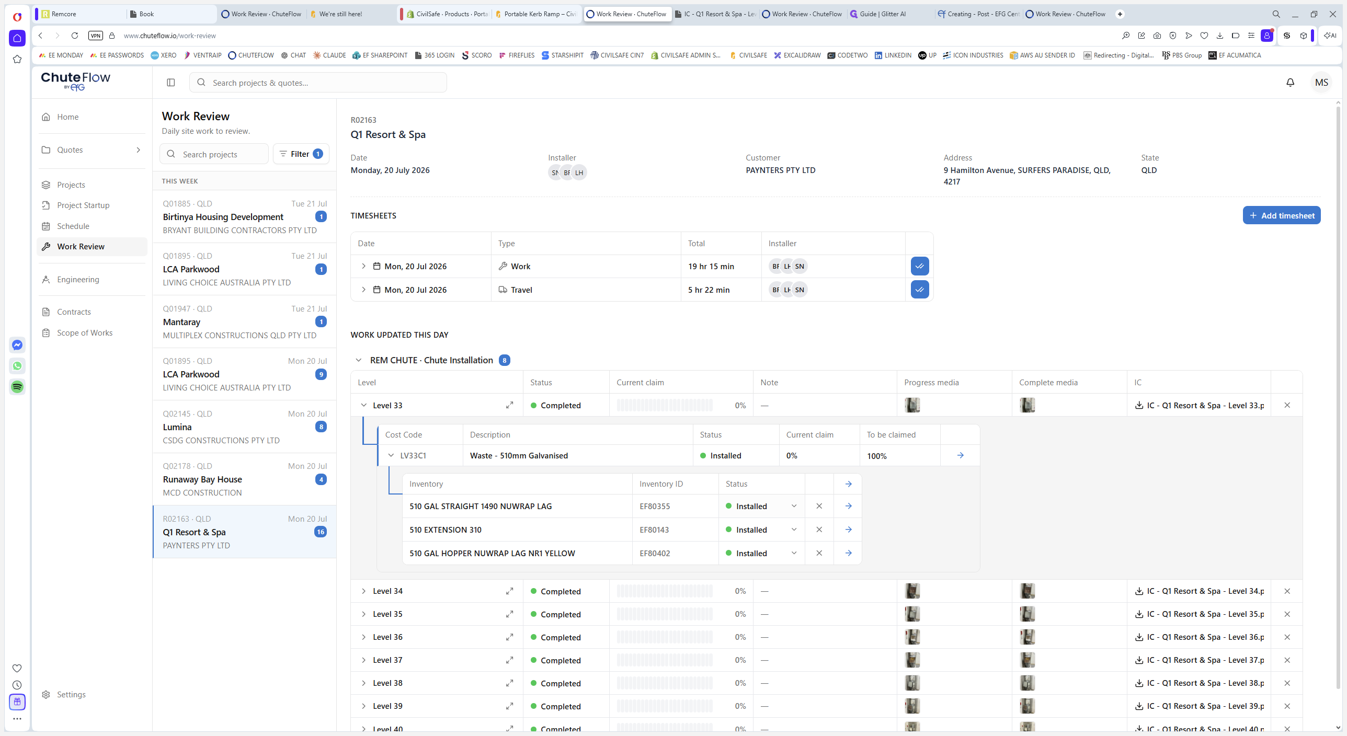Expand the Travel timesheet row
1347x736 pixels.
tap(363, 290)
